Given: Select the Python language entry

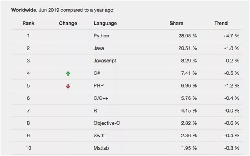Looking at the screenshot, I should 101,36.
